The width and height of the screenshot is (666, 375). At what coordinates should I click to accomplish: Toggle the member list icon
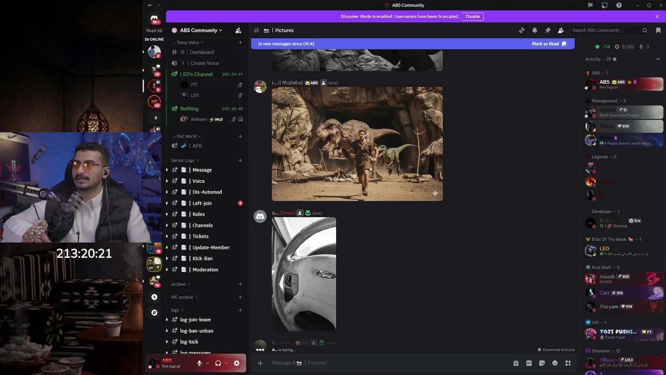point(560,30)
